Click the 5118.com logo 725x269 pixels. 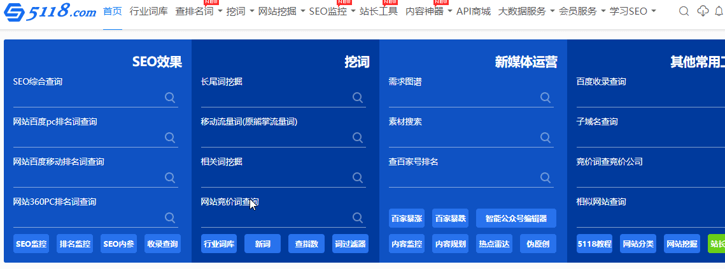[50, 12]
